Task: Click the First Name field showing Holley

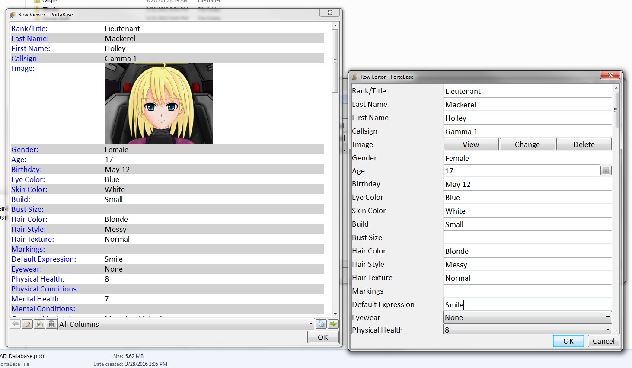Action: click(x=527, y=118)
